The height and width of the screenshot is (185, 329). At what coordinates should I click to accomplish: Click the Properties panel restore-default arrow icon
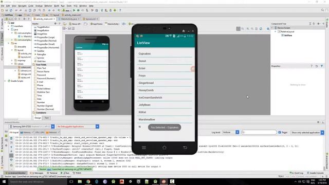[317, 66]
